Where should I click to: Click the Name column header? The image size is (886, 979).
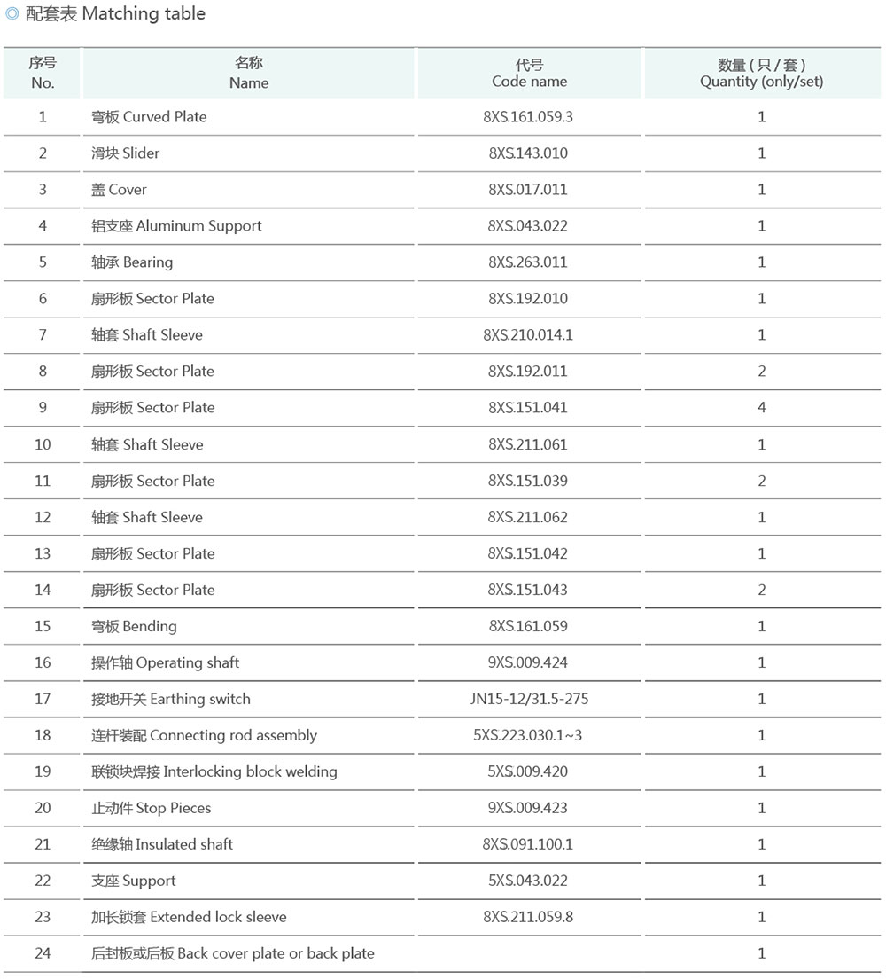point(249,73)
